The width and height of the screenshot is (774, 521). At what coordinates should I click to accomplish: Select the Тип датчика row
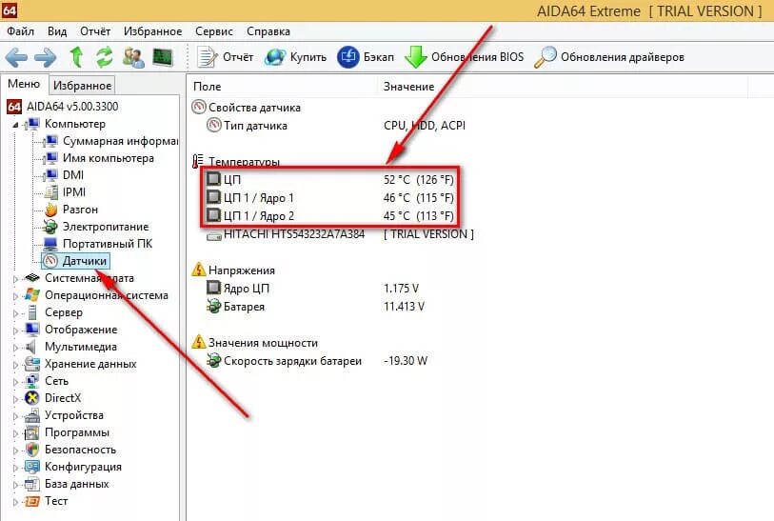[x=336, y=126]
